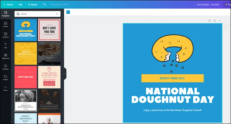The height and width of the screenshot is (124, 231).
Task: Open the Resize menu
Action: pyautogui.click(x=33, y=4)
